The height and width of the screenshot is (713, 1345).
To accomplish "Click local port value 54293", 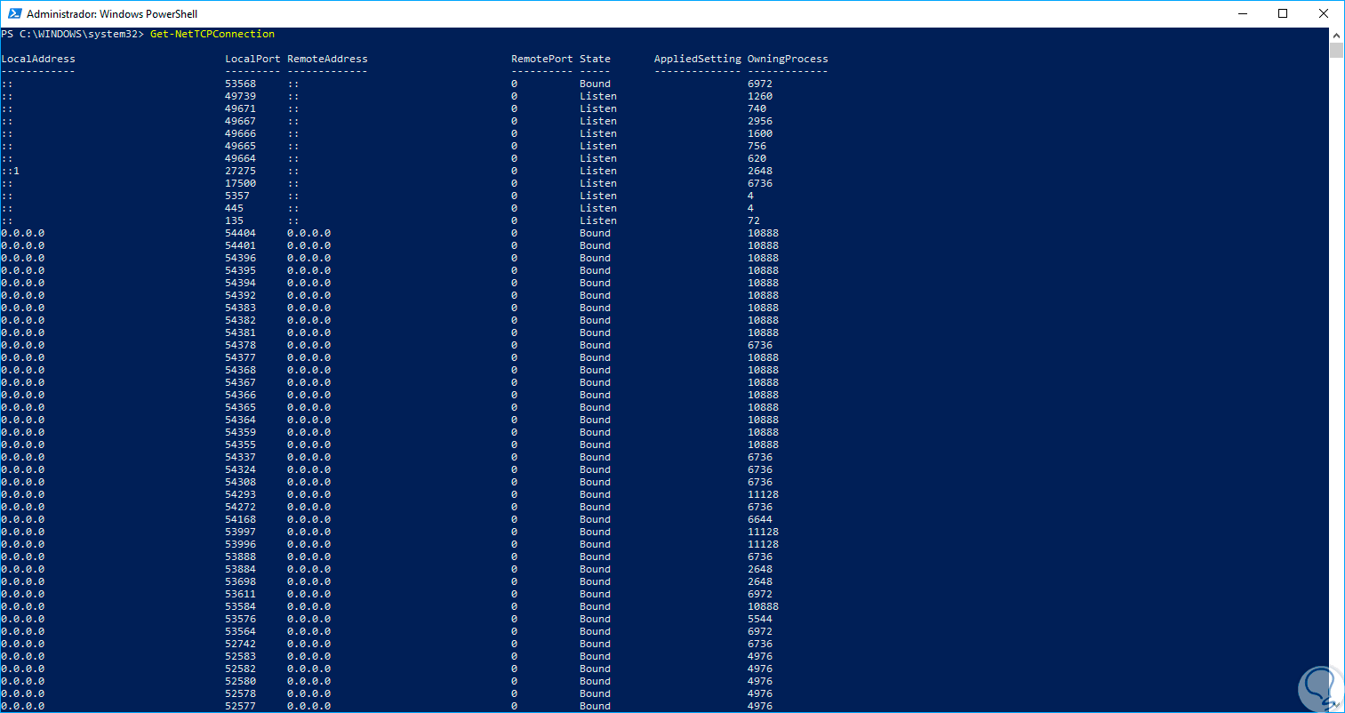I will 240,494.
